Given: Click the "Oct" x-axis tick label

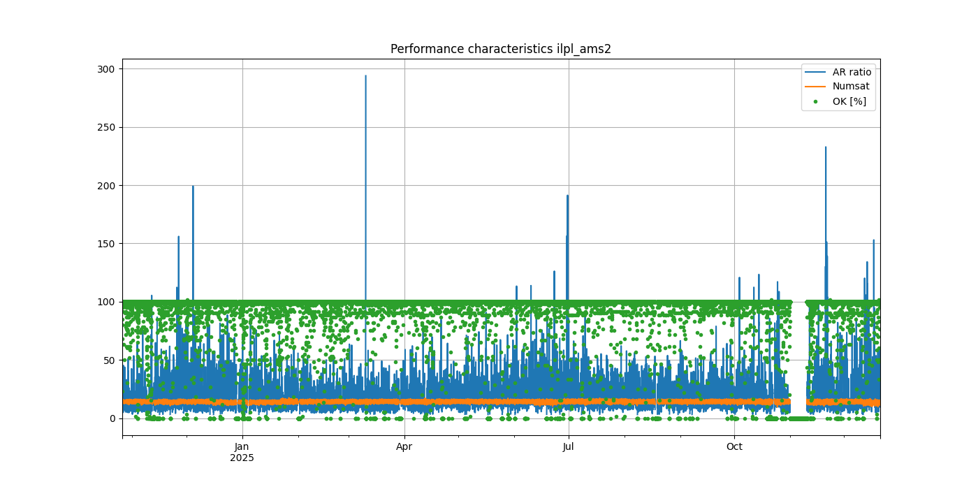Looking at the screenshot, I should pyautogui.click(x=734, y=446).
